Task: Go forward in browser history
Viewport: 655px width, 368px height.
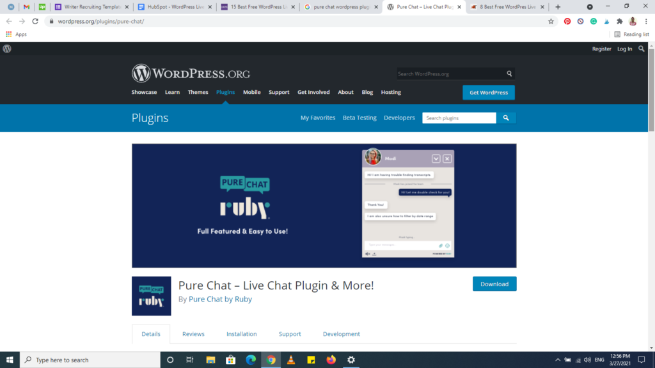Action: tap(22, 21)
